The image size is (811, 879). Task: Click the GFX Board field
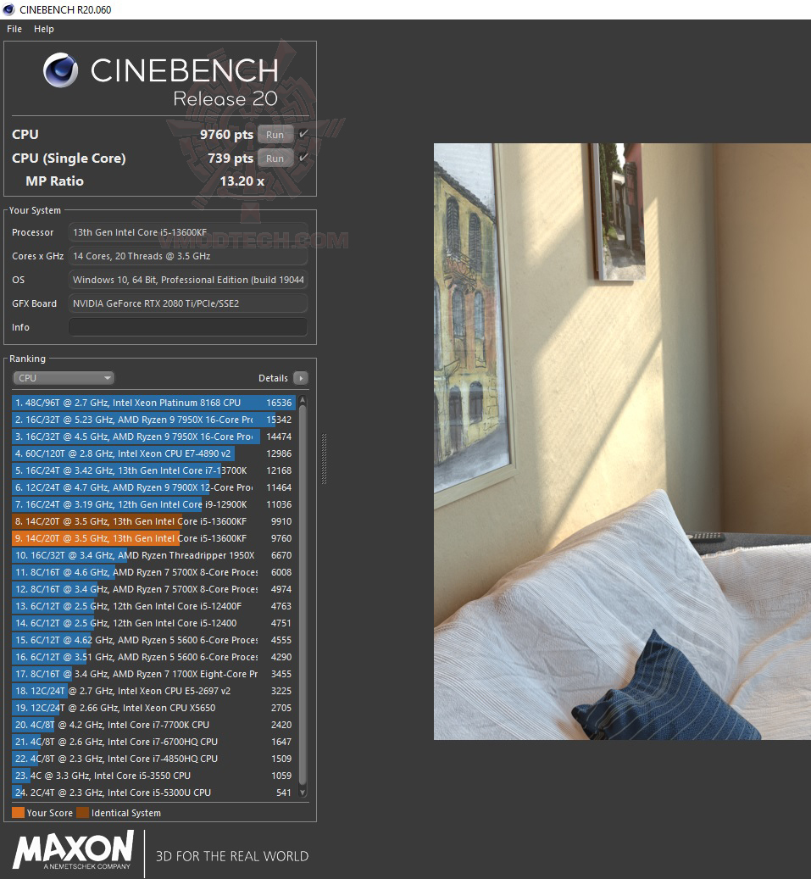coord(188,303)
